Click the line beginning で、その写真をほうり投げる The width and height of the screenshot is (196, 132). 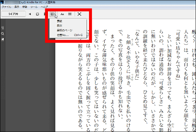click(120, 75)
